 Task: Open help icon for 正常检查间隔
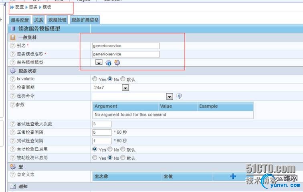12,132
